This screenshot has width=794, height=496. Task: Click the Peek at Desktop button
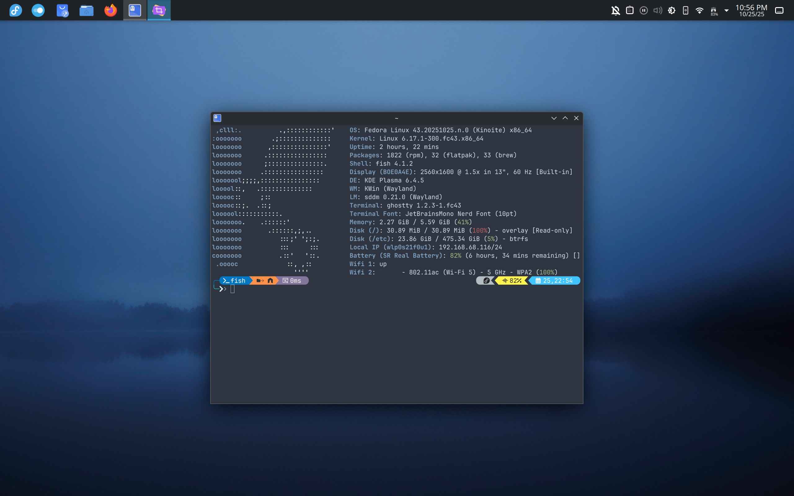[779, 11]
